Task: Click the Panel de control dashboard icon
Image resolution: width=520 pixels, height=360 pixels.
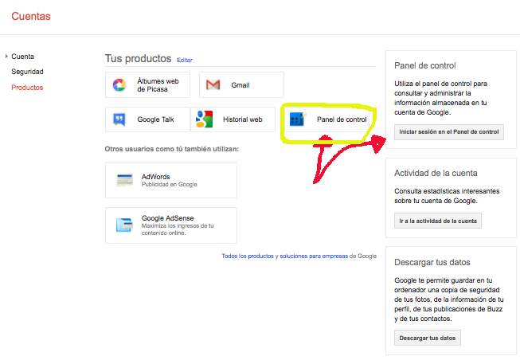Action: pyautogui.click(x=297, y=119)
